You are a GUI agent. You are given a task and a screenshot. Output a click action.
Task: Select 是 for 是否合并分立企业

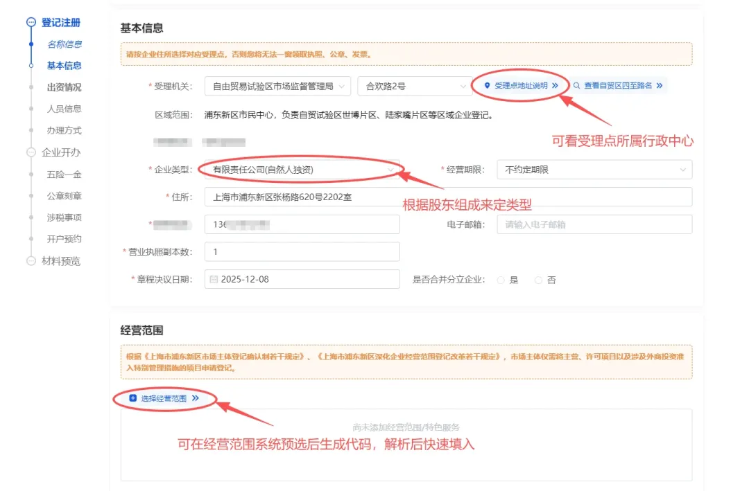tap(500, 280)
